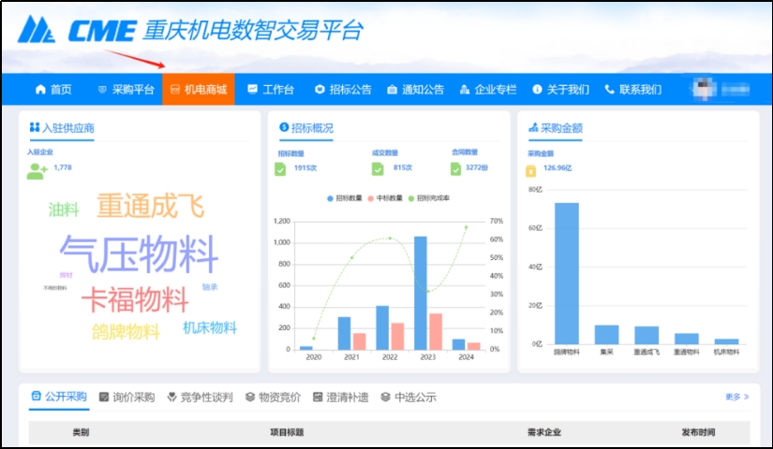The height and width of the screenshot is (449, 773).
Task: Click the 工作台 monitor icon
Action: tap(252, 90)
